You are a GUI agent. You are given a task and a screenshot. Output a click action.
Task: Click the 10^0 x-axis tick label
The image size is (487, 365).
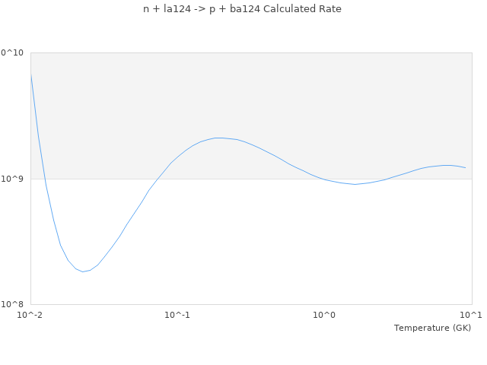(324, 314)
